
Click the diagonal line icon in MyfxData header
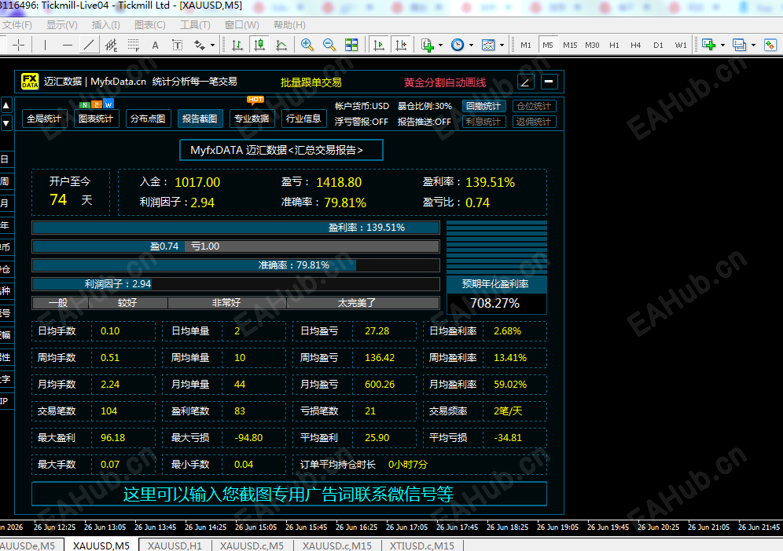coord(525,82)
